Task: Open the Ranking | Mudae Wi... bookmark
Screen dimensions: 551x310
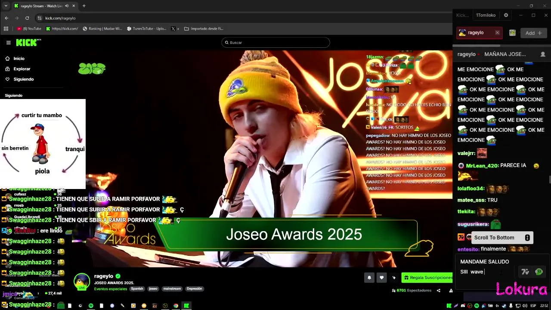Action: coord(102,29)
